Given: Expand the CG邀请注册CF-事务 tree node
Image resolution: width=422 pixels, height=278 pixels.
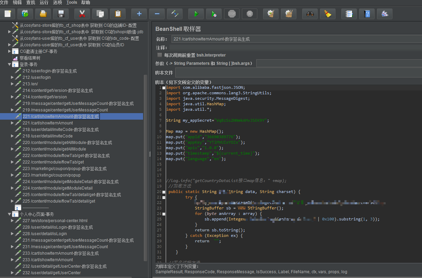Looking at the screenshot, I should click(10, 51).
